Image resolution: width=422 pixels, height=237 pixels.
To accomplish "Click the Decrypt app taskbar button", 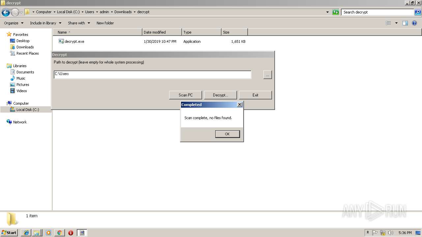I will coord(82,233).
